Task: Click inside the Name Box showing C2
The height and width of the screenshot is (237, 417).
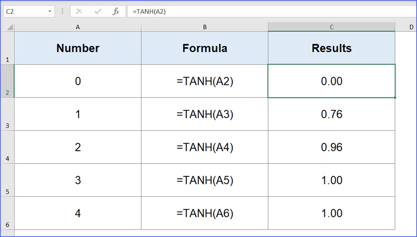Action: point(24,11)
